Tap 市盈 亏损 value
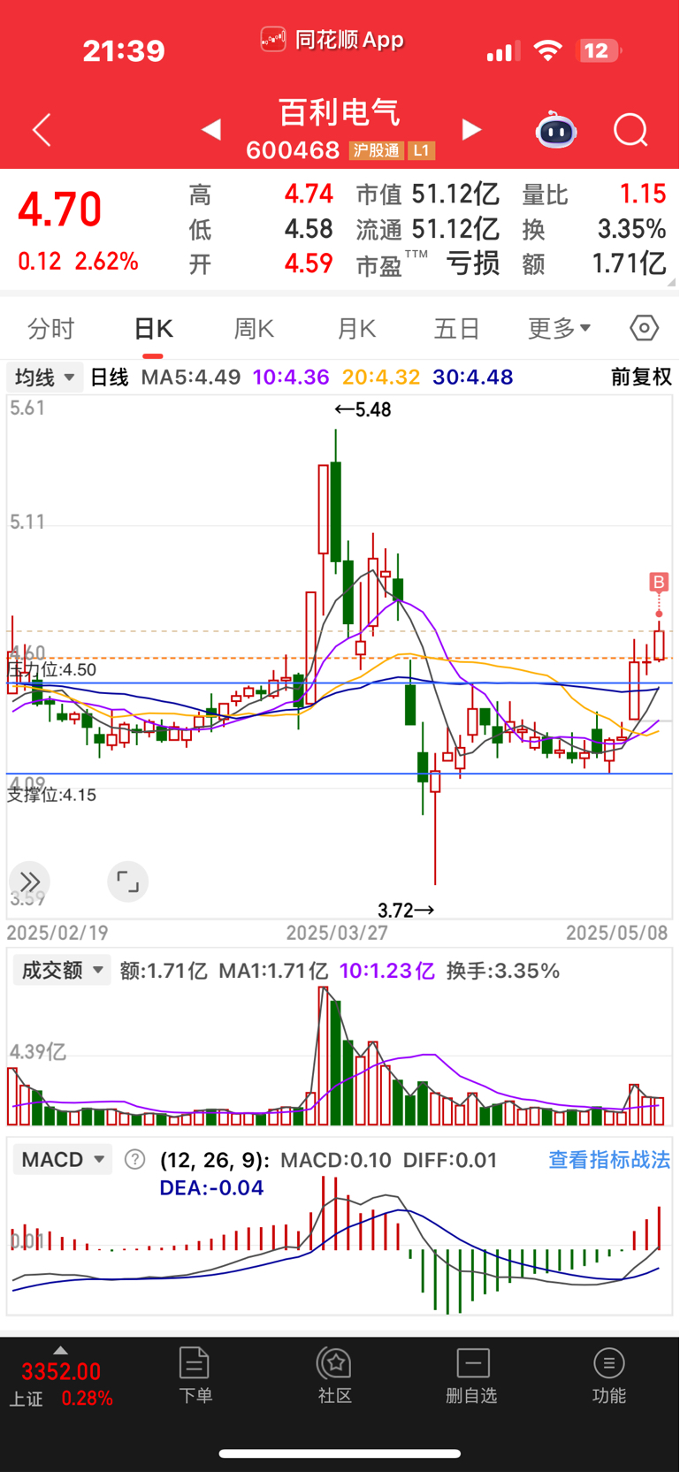Image resolution: width=680 pixels, height=1472 pixels. [x=473, y=263]
